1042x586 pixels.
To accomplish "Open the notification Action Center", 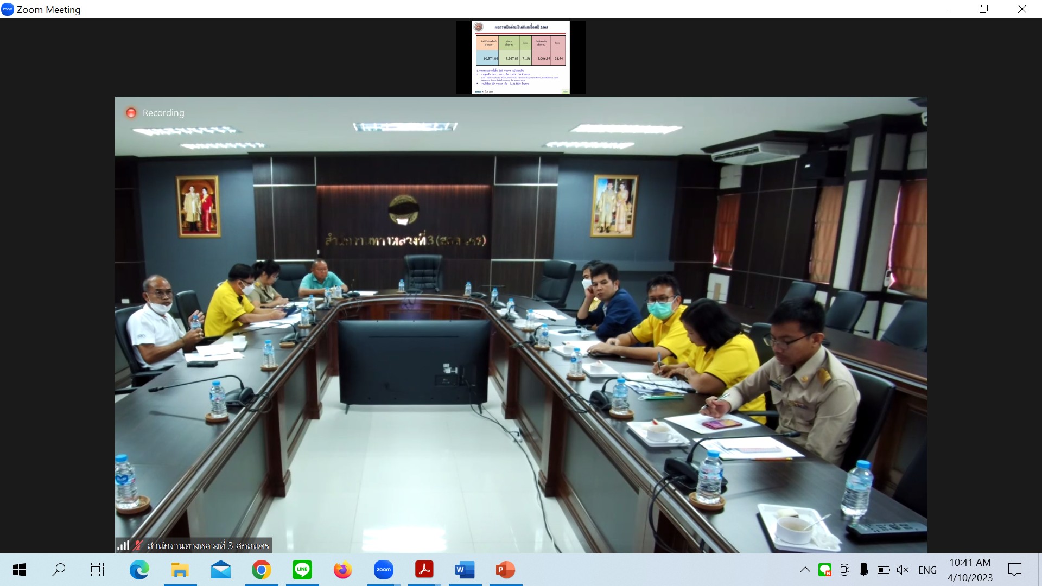I will 1014,570.
